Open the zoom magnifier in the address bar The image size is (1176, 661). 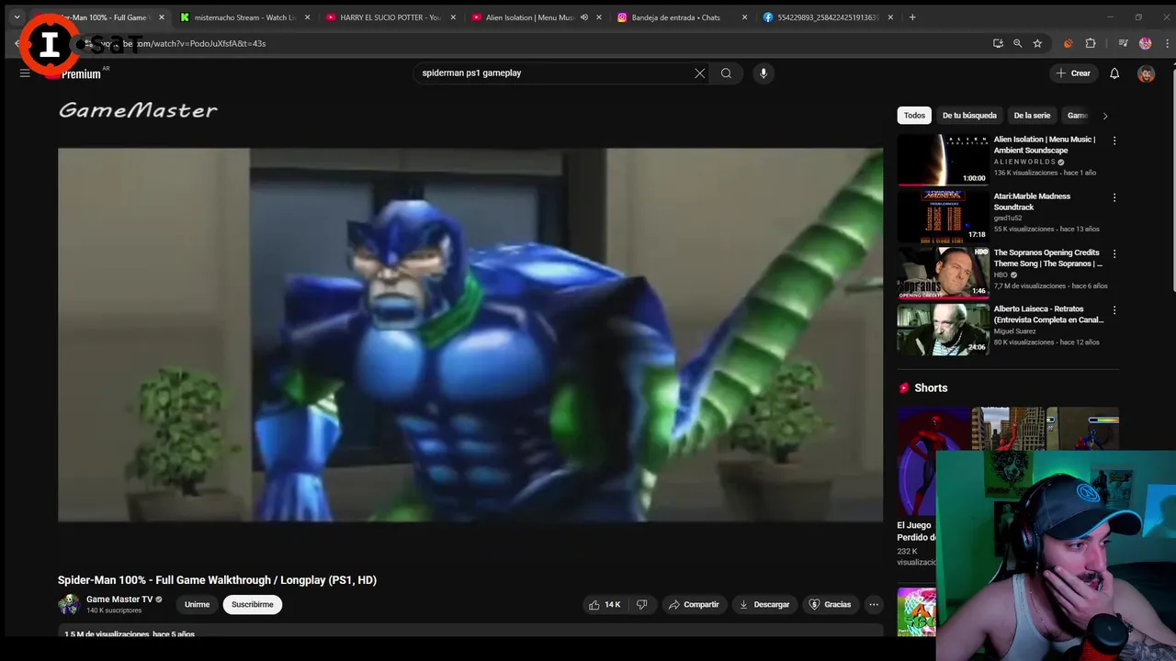(x=1017, y=43)
